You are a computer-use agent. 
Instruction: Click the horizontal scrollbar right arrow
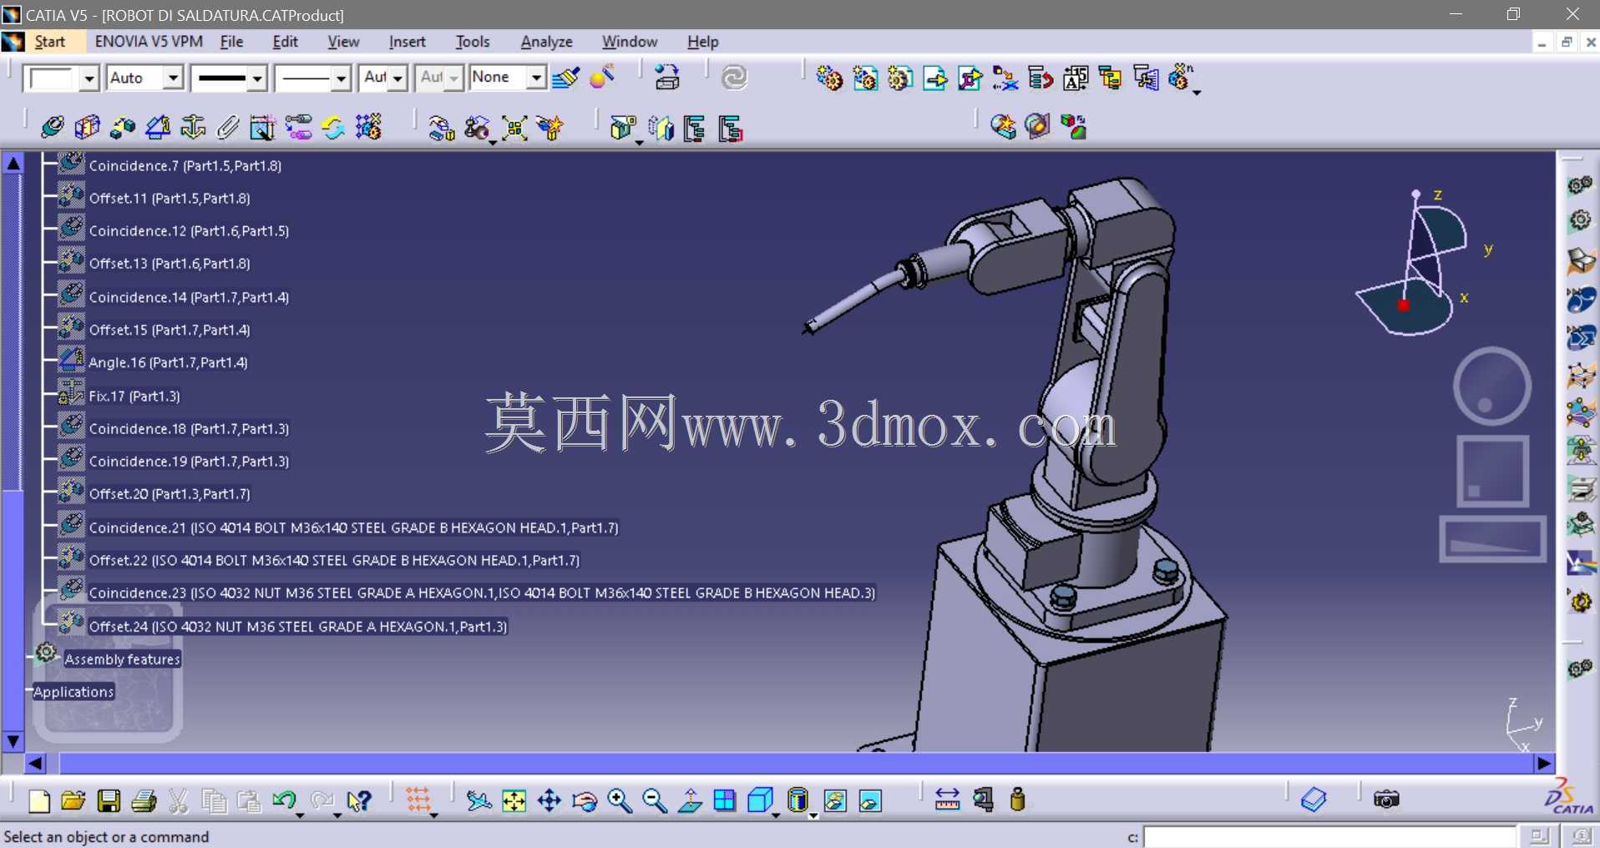[x=1543, y=763]
